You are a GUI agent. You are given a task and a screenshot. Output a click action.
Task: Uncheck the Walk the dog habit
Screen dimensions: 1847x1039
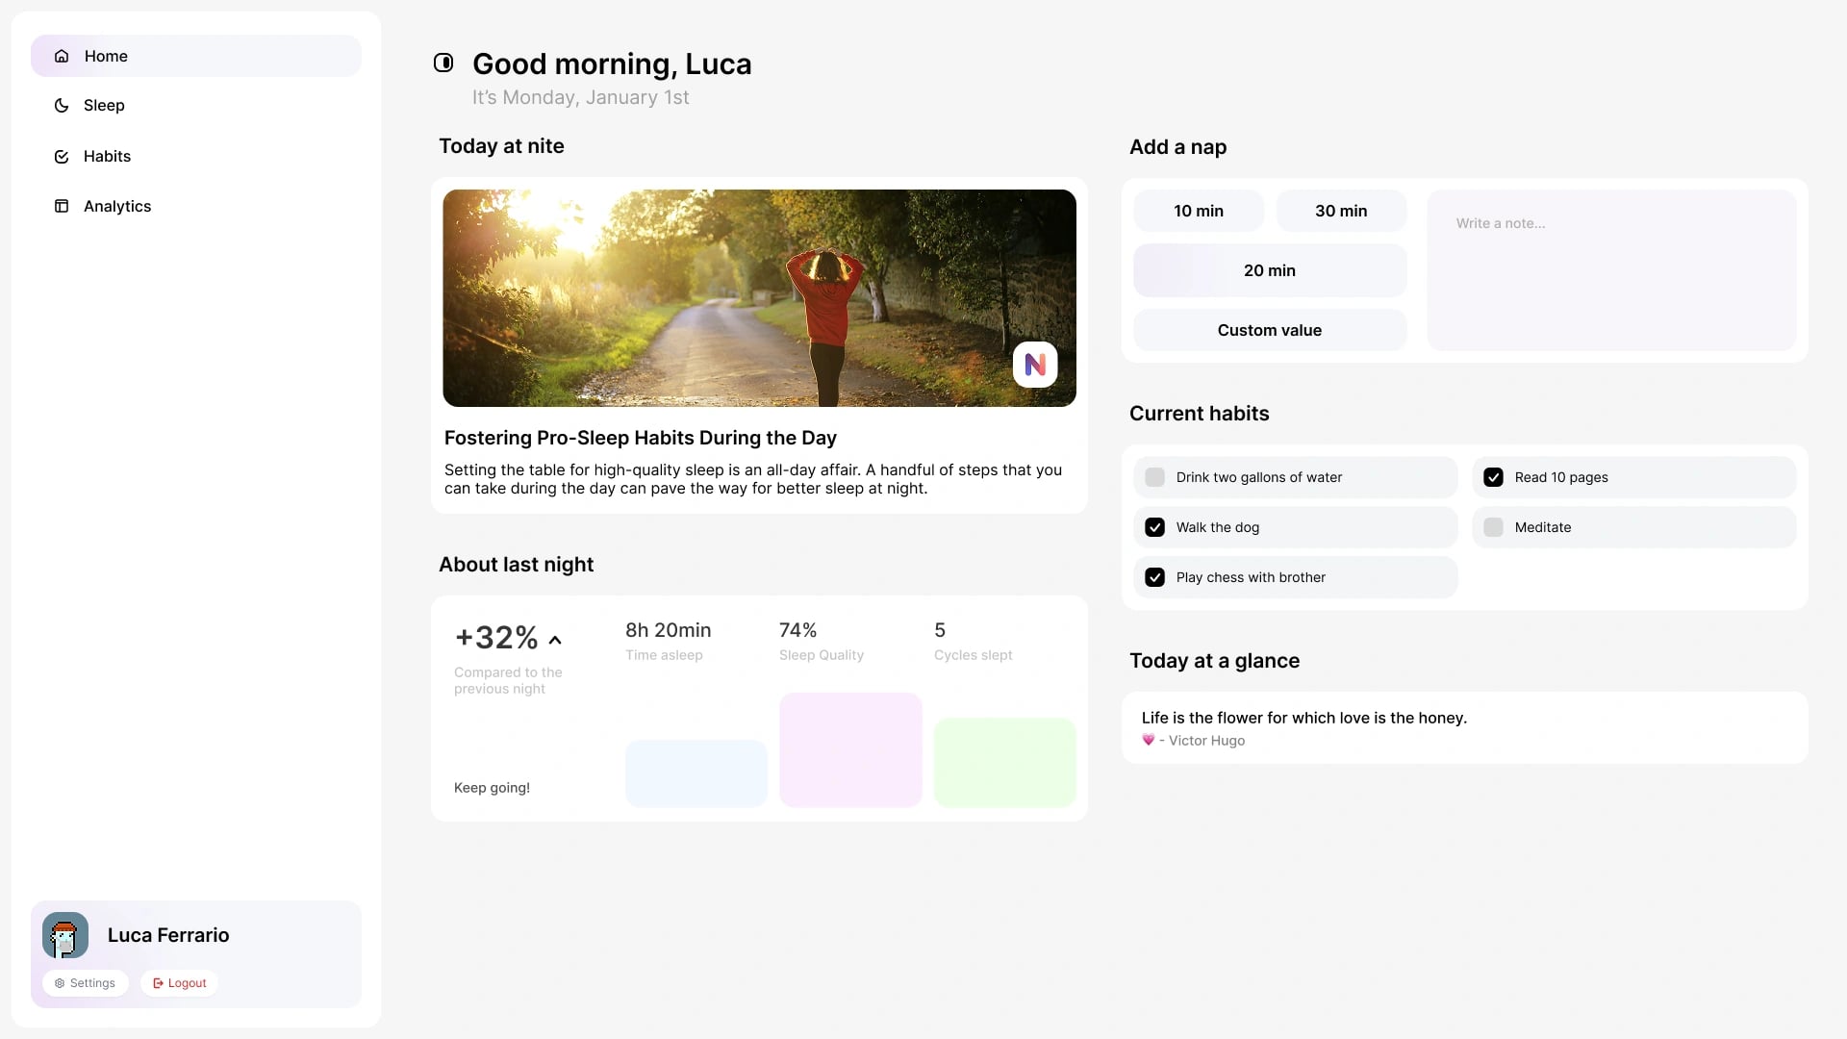point(1155,527)
